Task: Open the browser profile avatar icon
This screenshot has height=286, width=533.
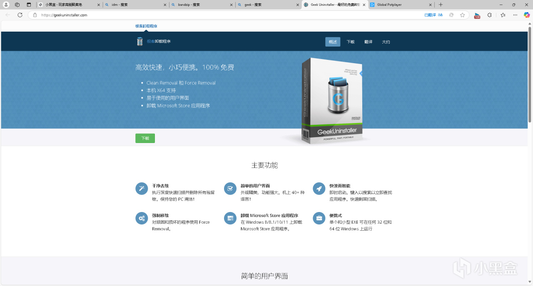Action: [x=6, y=5]
